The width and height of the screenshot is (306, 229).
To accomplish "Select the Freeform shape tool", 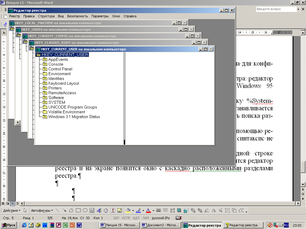I will coord(71,211).
